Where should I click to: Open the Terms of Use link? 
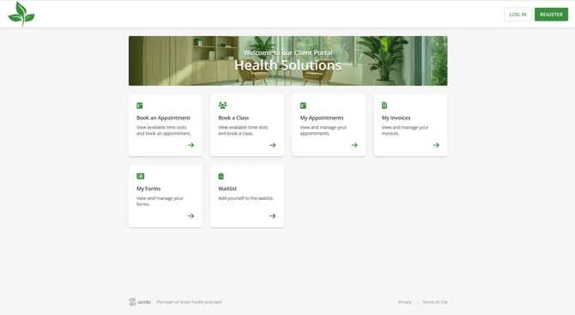[434, 302]
